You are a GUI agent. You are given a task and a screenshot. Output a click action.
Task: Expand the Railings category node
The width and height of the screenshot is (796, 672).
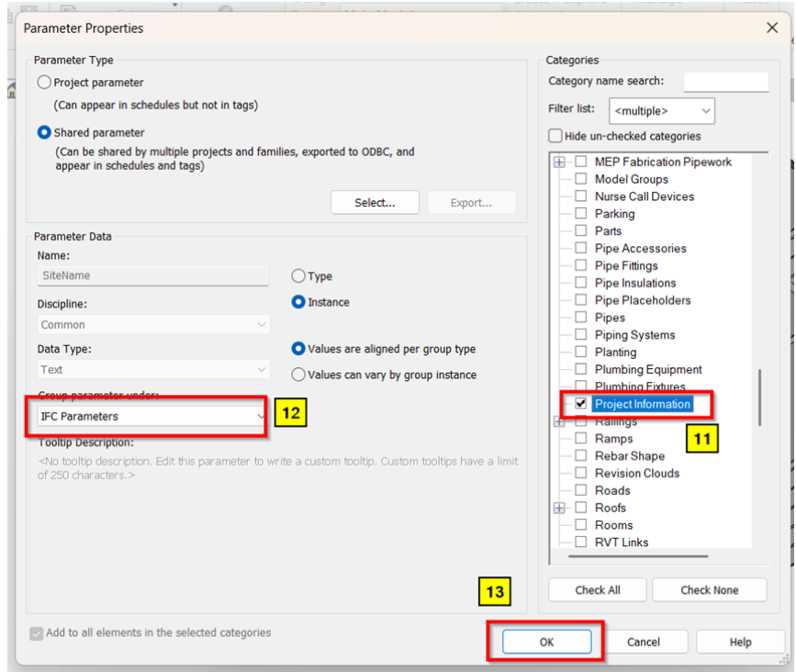(559, 422)
